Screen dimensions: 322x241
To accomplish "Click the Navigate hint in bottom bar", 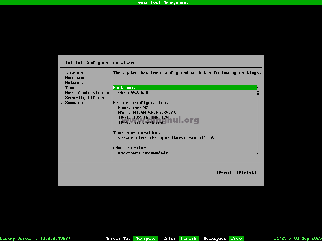I will 146,238.
